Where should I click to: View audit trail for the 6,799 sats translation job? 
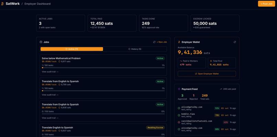click(x=50, y=95)
